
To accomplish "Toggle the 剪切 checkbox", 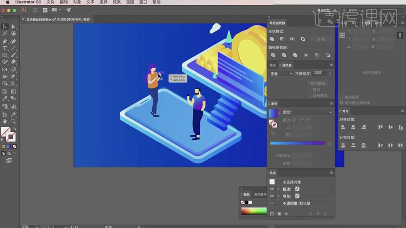I will (x=309, y=90).
